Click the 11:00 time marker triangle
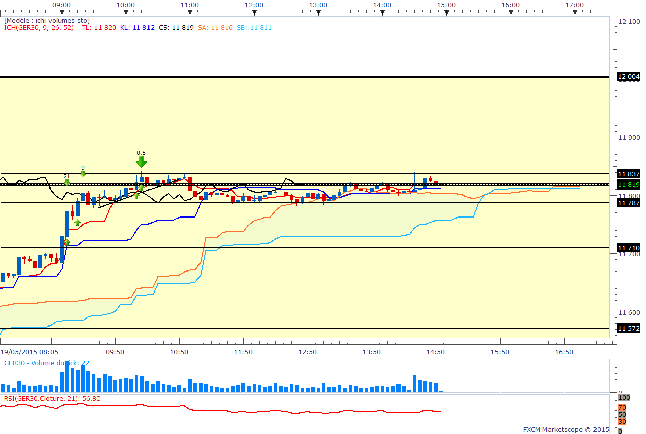 [x=189, y=13]
